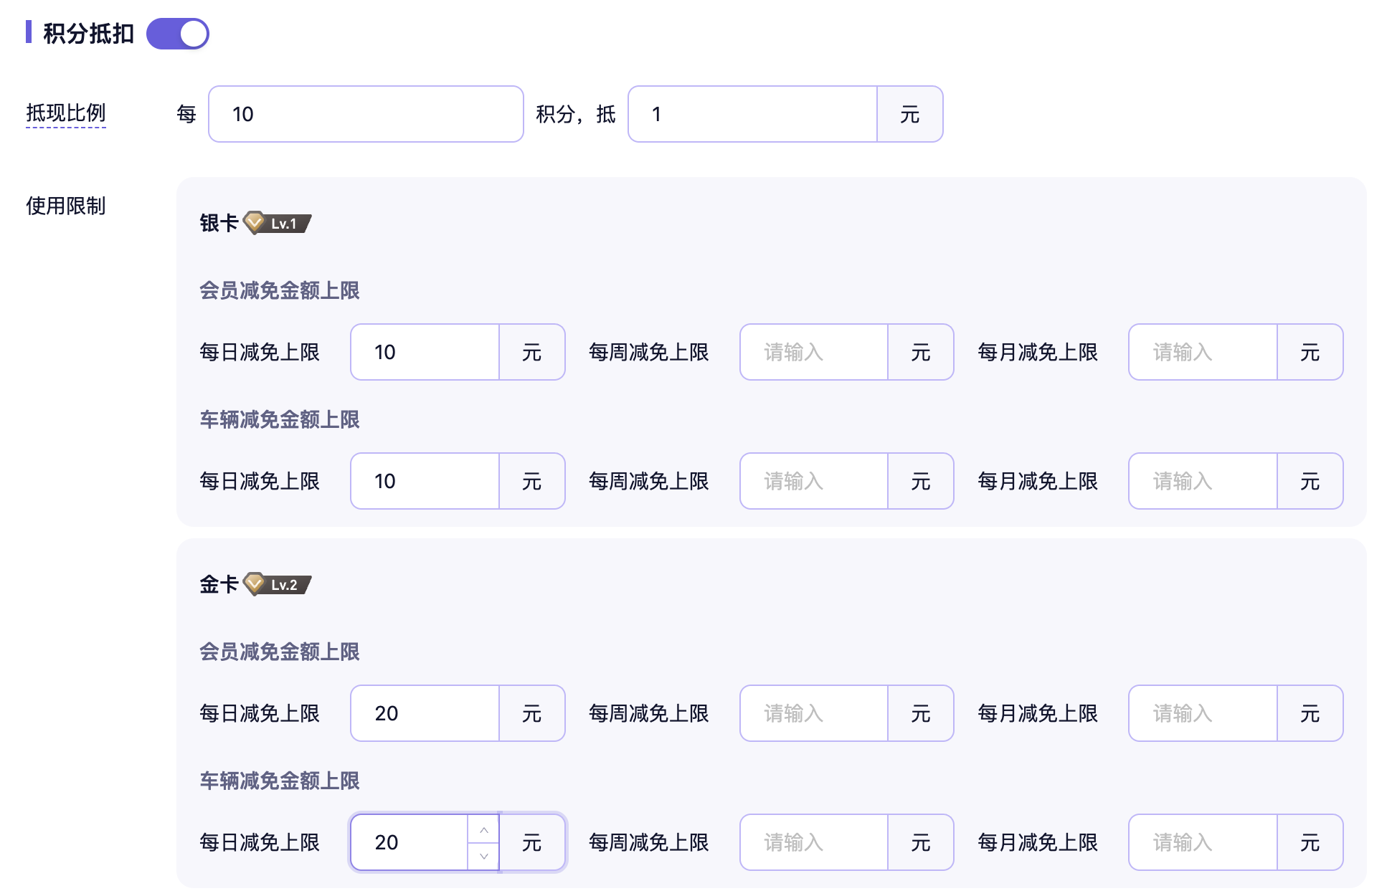Click 金卡 member monthly limit input
The height and width of the screenshot is (896, 1387).
pyautogui.click(x=1203, y=713)
